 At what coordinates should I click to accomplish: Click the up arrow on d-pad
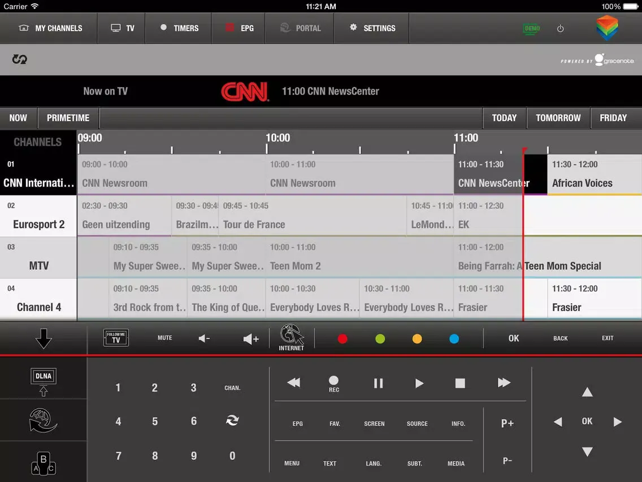tap(587, 392)
